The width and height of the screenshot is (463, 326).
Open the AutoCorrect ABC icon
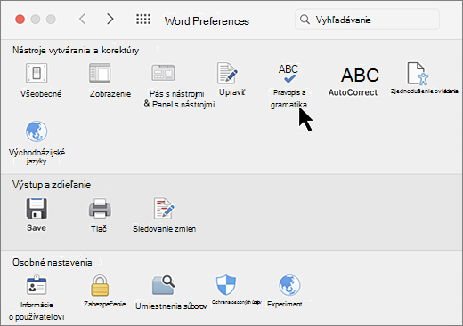coord(360,76)
